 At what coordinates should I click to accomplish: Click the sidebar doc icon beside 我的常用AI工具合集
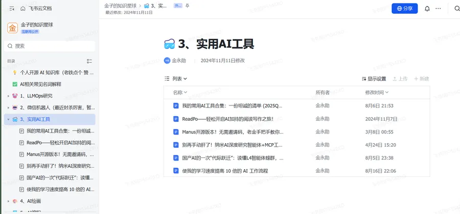(21, 131)
